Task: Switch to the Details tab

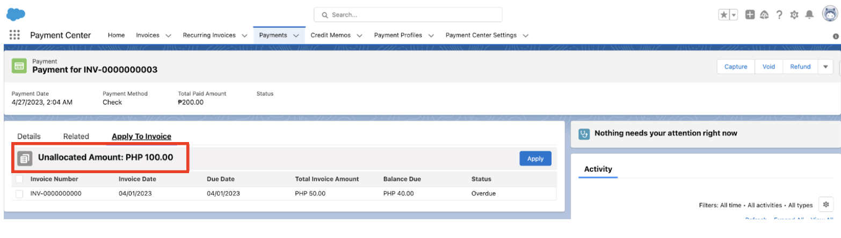Action: click(x=29, y=137)
